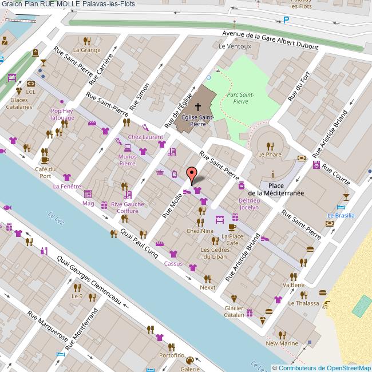372x372 pixels.
Task: Click the blue parking P icon
Action: (x=286, y=21)
